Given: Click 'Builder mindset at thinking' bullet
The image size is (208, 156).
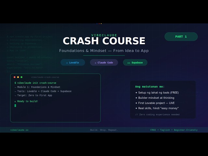Looking at the screenshot, I should tap(155, 98).
